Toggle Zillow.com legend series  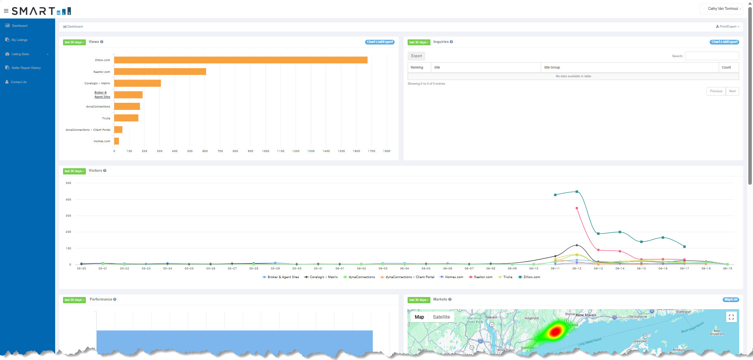coord(529,277)
